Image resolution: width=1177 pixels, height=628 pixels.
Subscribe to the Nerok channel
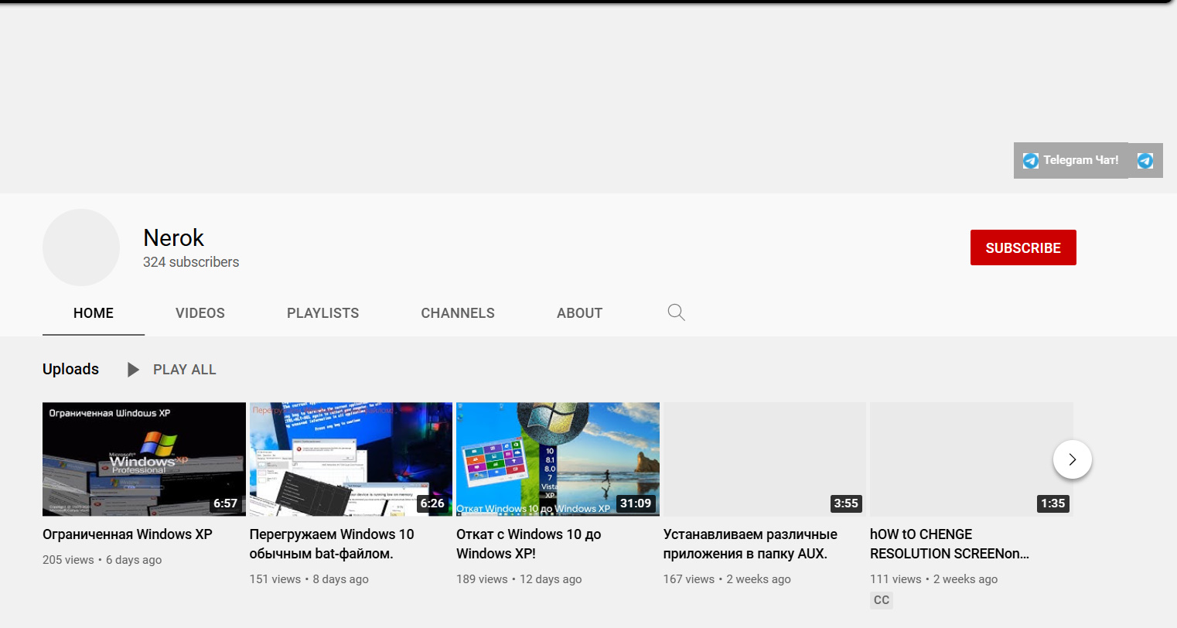[x=1022, y=247]
